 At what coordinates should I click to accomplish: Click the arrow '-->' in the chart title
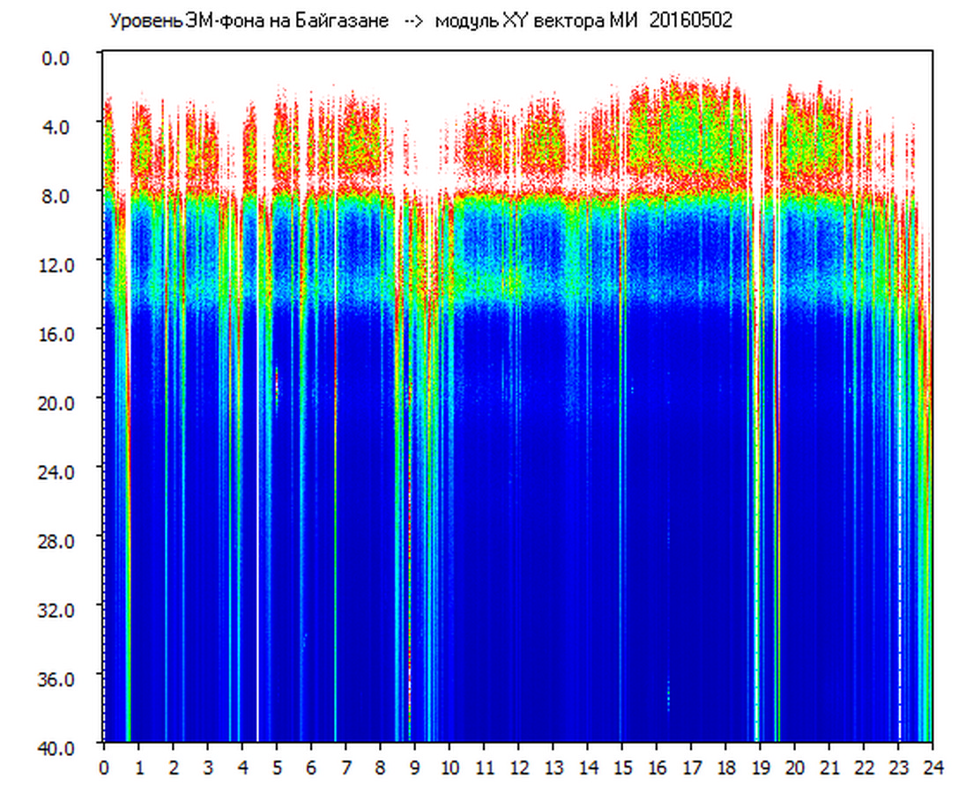coord(412,21)
